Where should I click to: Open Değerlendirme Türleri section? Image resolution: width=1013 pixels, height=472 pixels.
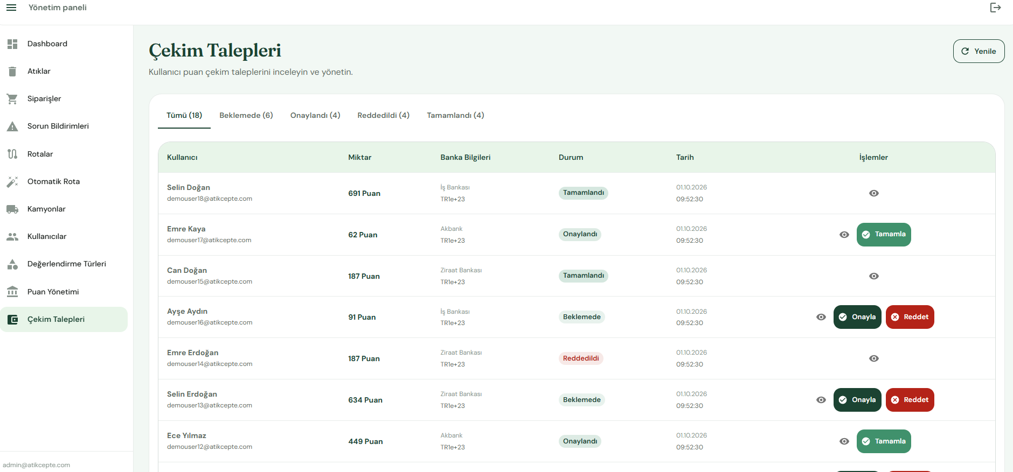click(64, 264)
